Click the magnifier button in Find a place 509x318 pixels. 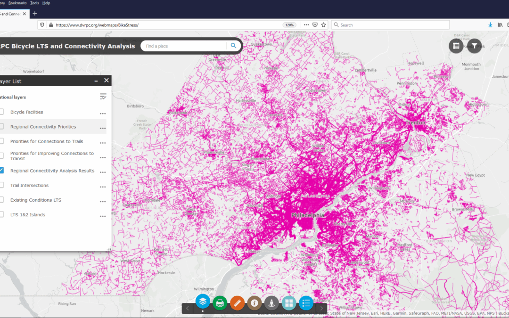click(233, 46)
